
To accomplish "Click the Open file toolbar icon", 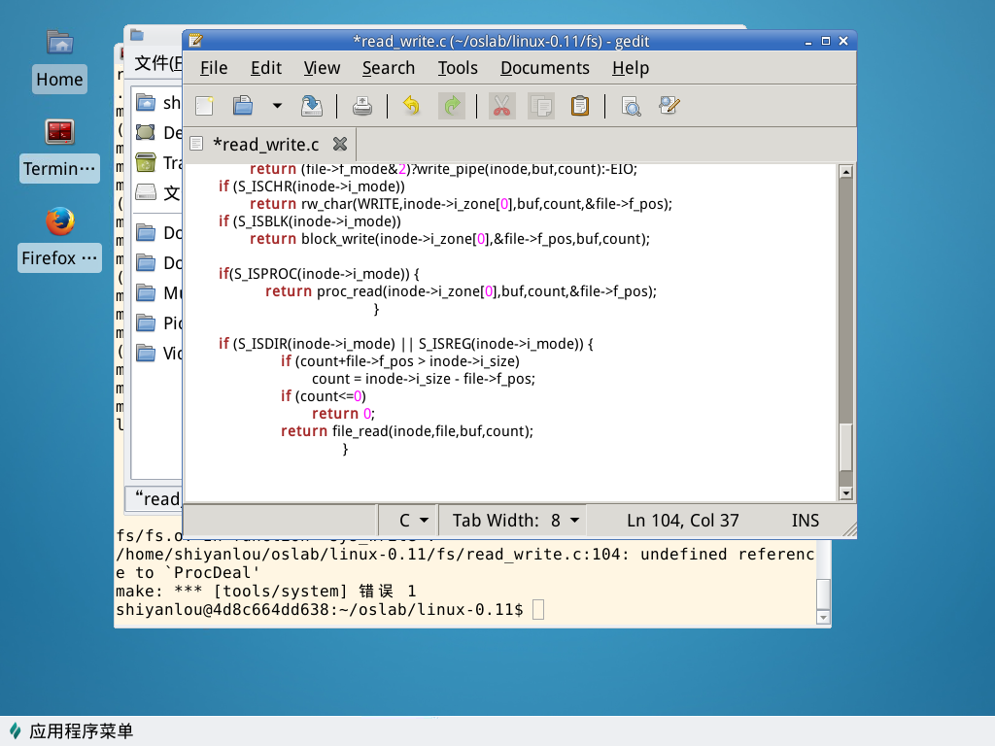I will [243, 106].
